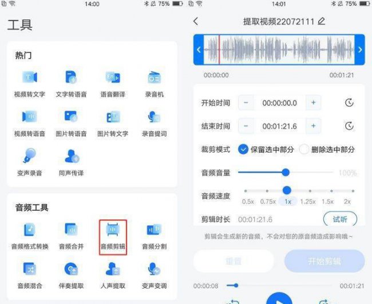The width and height of the screenshot is (372, 304).
Task: Open the 音频格式转换 converter
Action: [30, 236]
